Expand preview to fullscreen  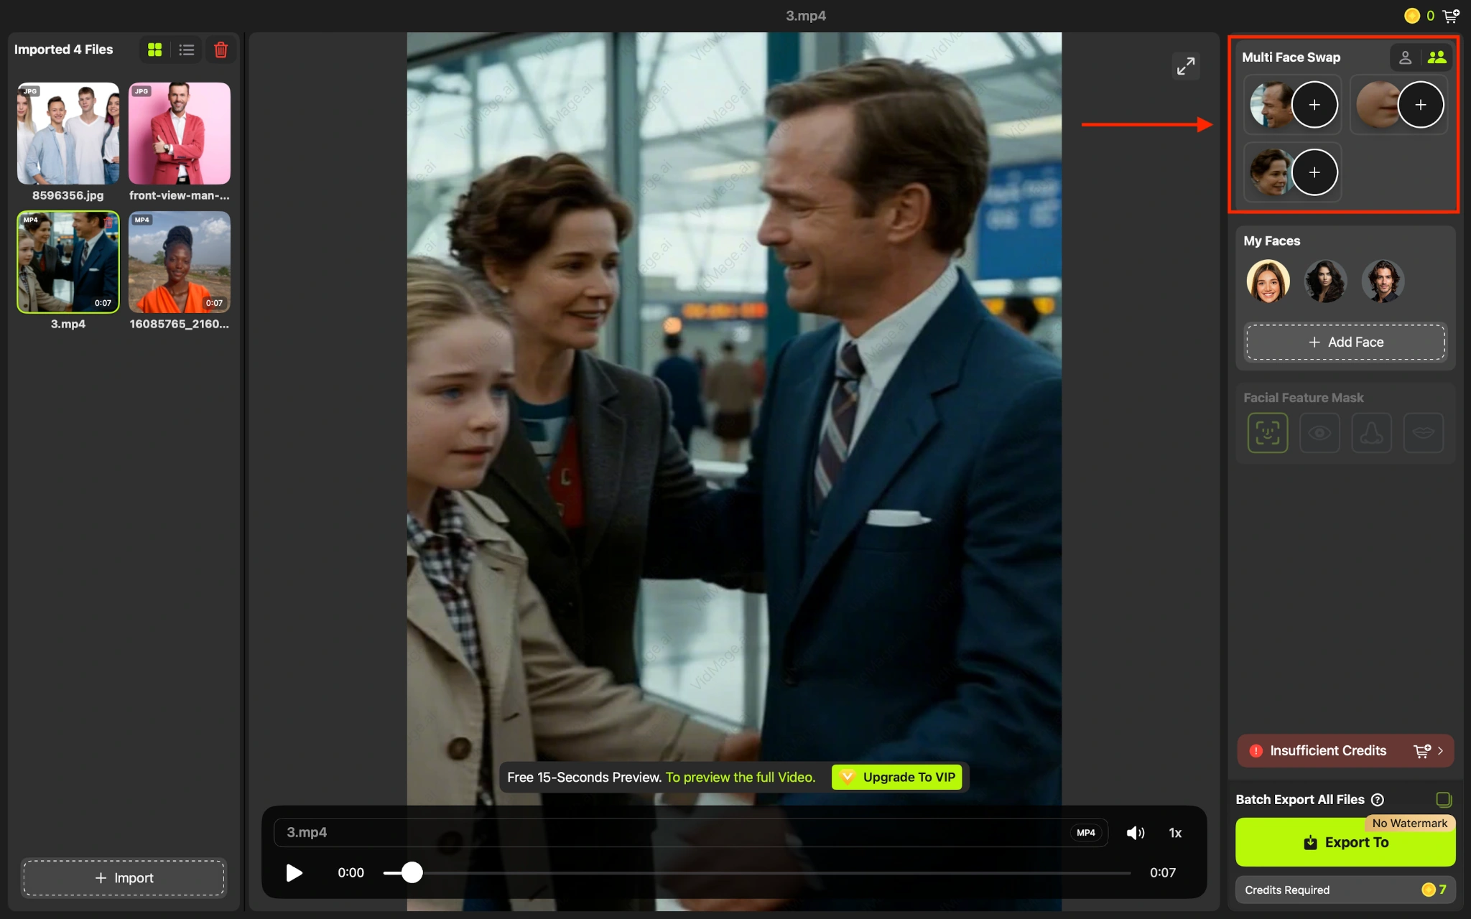point(1186,66)
